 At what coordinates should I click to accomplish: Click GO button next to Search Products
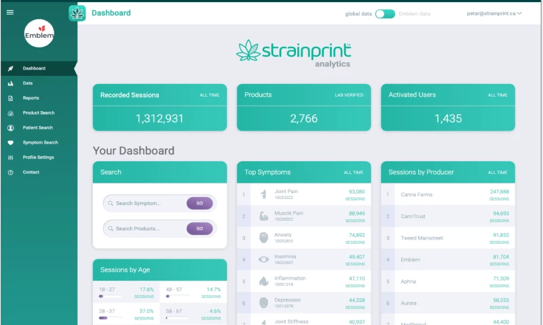pyautogui.click(x=200, y=229)
